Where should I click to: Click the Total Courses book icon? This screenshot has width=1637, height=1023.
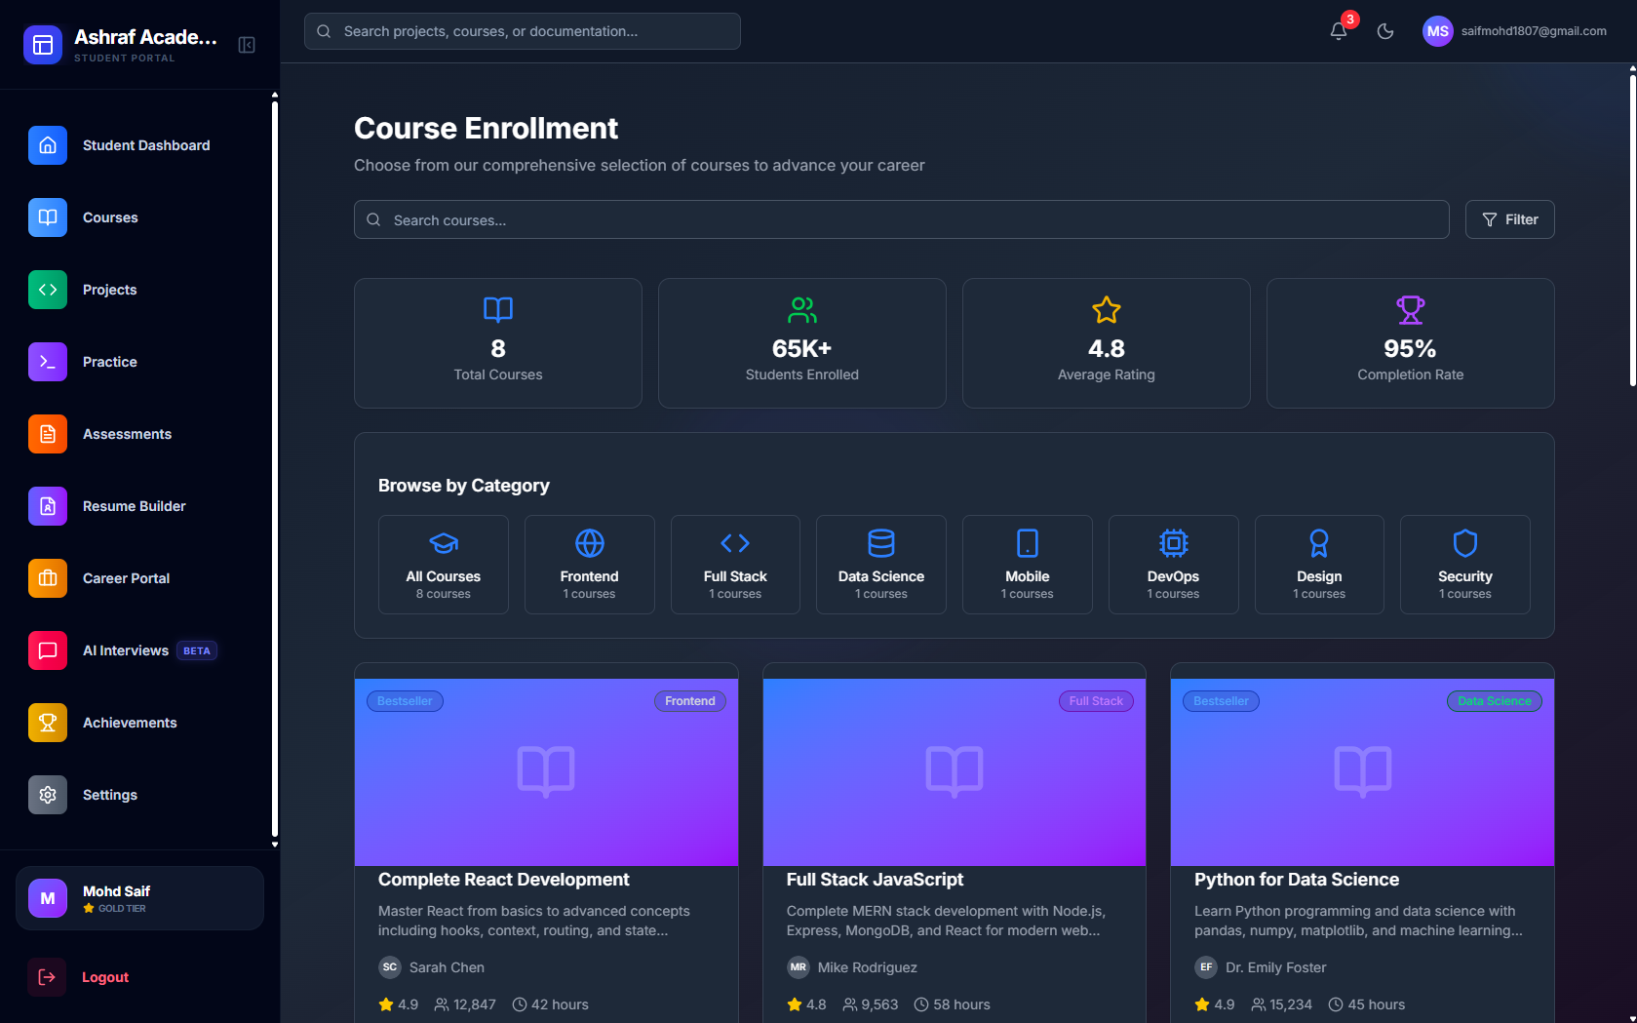coord(498,310)
